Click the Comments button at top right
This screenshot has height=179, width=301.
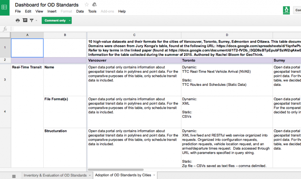[x=297, y=10]
